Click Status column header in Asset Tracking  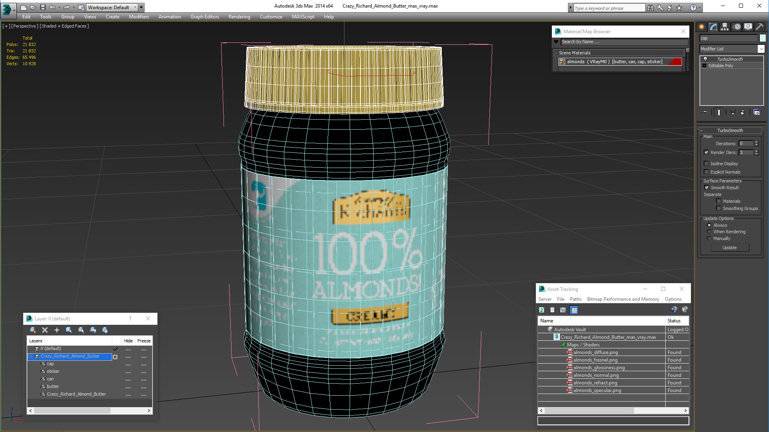[676, 321]
